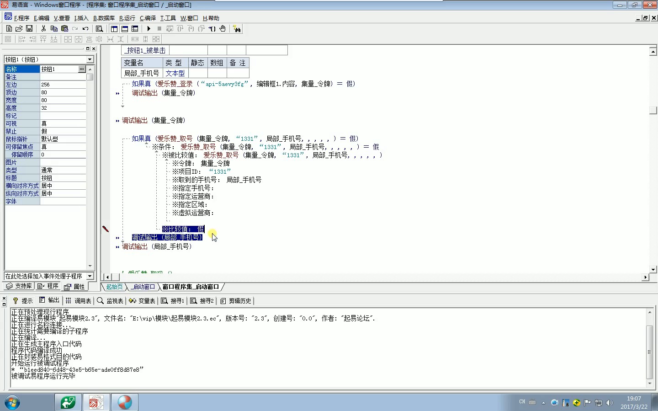This screenshot has height=411, width=658.
Task: Click the Copy icon in the toolbar
Action: click(54, 28)
